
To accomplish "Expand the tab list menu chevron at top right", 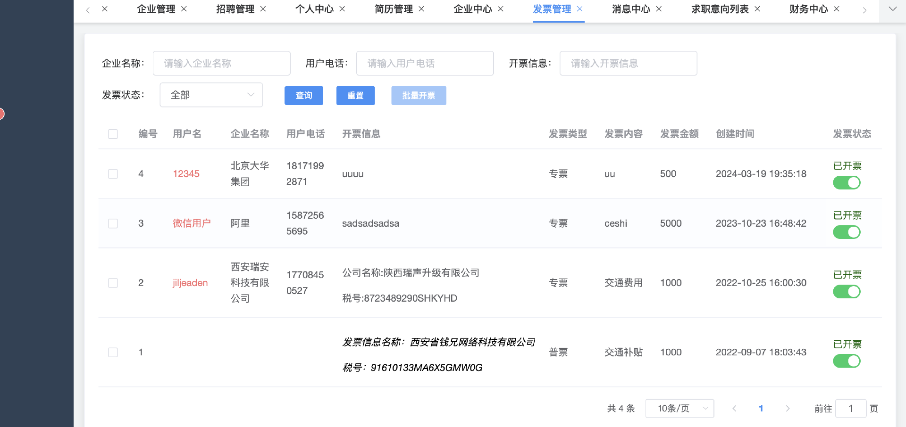I will tap(892, 9).
